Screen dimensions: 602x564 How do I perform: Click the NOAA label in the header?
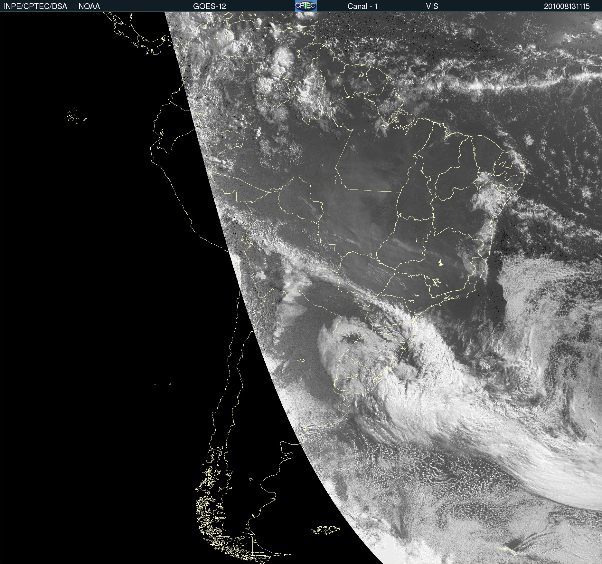click(x=89, y=6)
